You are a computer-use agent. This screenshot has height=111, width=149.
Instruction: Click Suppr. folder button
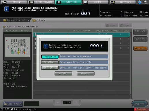click(x=125, y=25)
